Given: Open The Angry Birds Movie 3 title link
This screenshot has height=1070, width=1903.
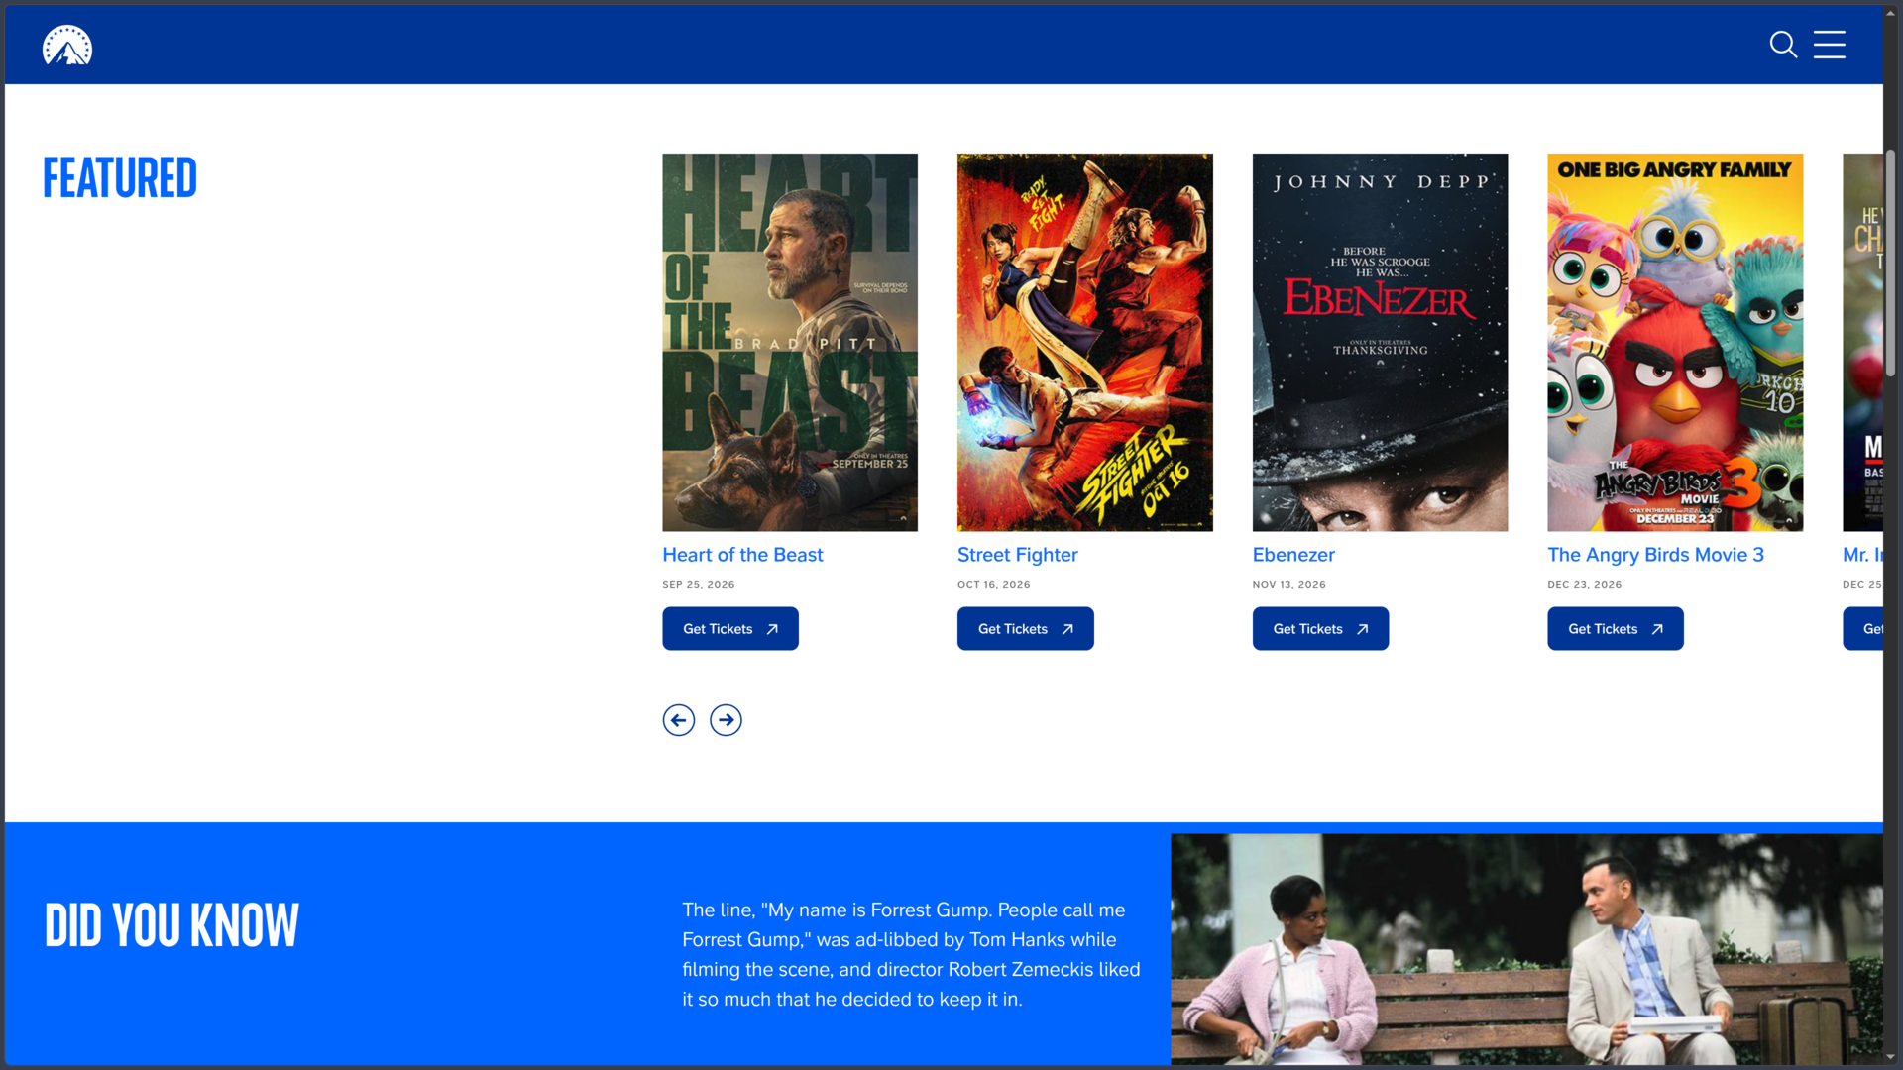Looking at the screenshot, I should (x=1655, y=555).
